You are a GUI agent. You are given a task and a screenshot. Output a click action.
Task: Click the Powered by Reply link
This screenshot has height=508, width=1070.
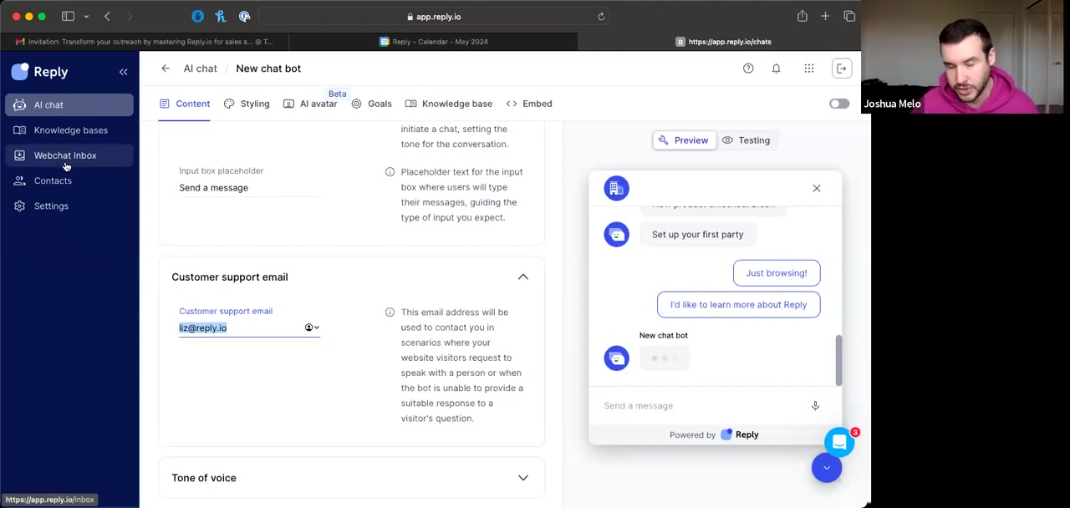tap(714, 435)
